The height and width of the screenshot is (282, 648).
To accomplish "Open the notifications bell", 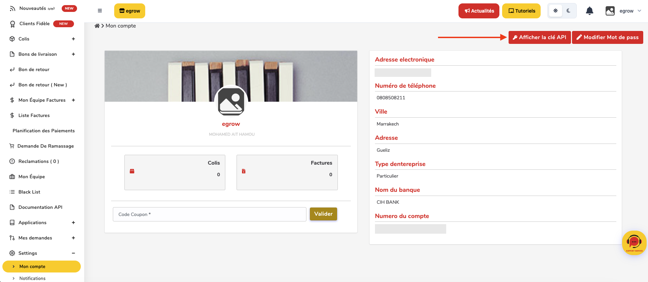I will coord(589,11).
